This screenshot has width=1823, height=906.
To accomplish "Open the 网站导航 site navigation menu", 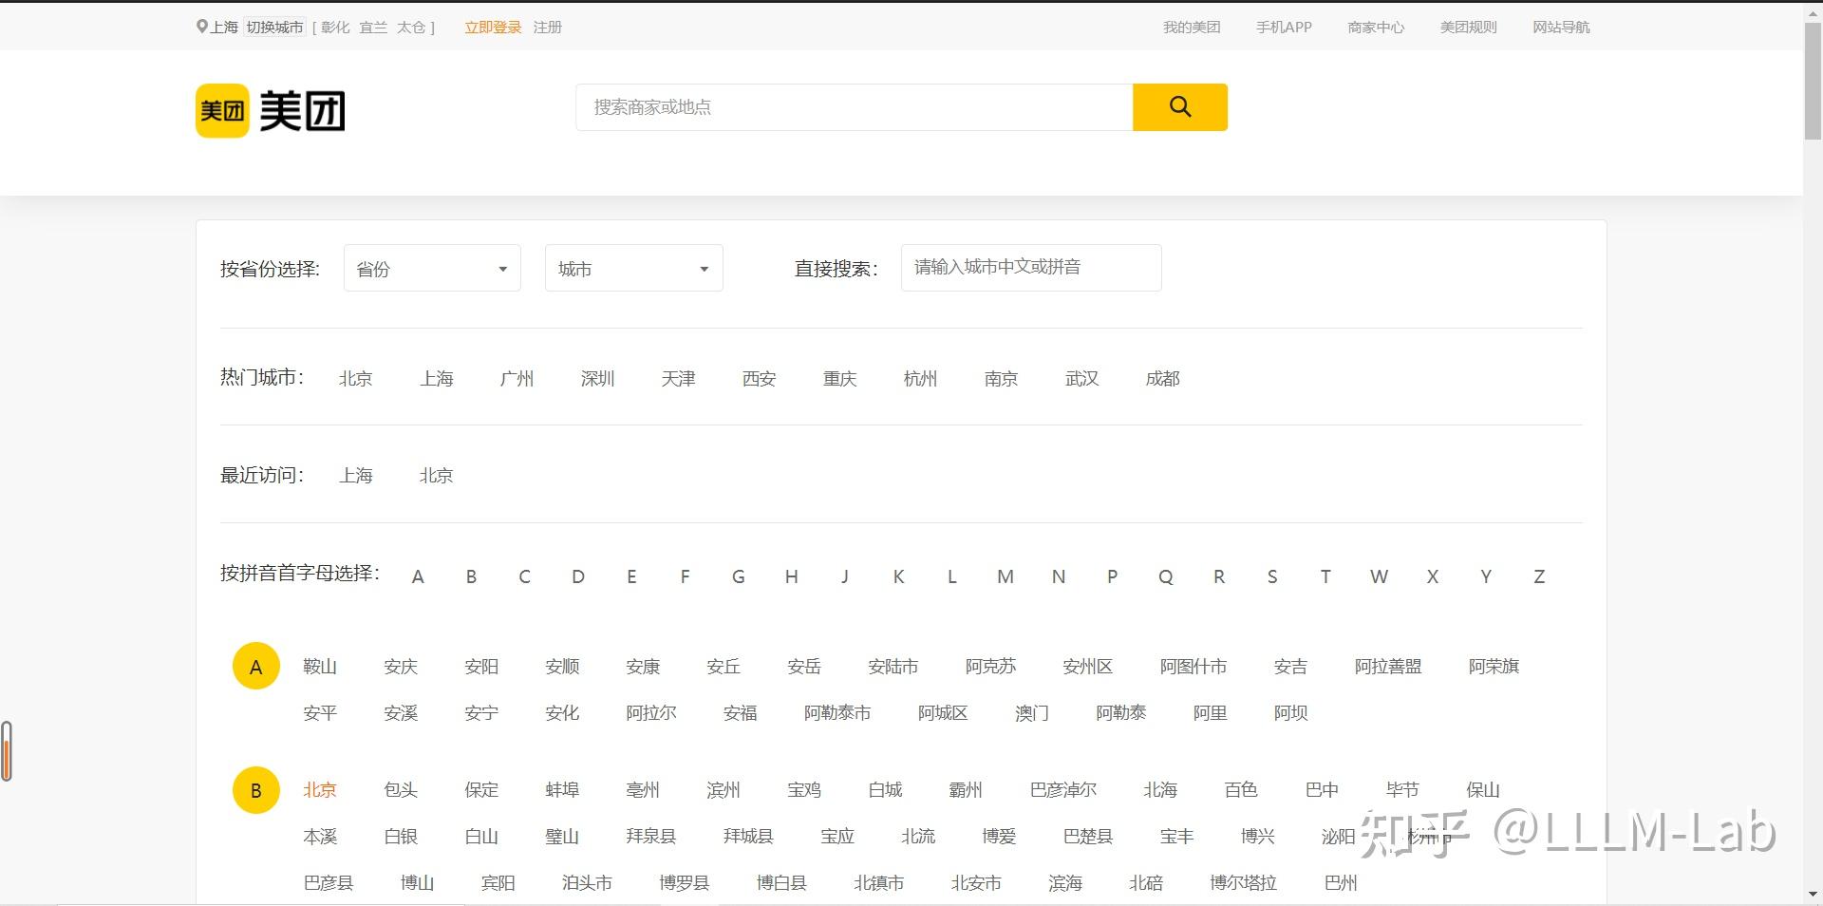I will (1561, 28).
